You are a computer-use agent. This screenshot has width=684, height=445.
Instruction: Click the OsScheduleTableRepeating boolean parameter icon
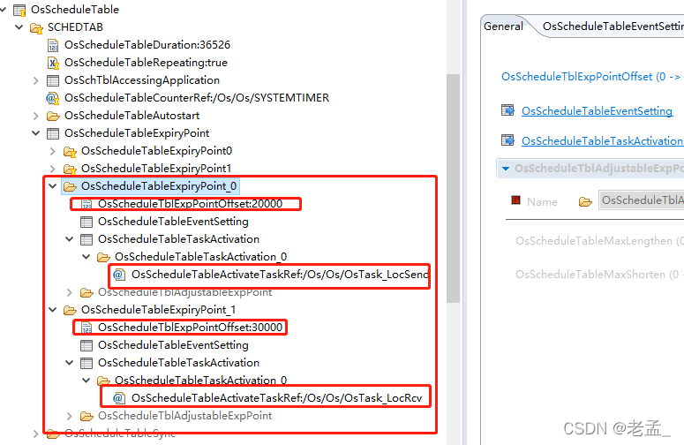point(53,63)
